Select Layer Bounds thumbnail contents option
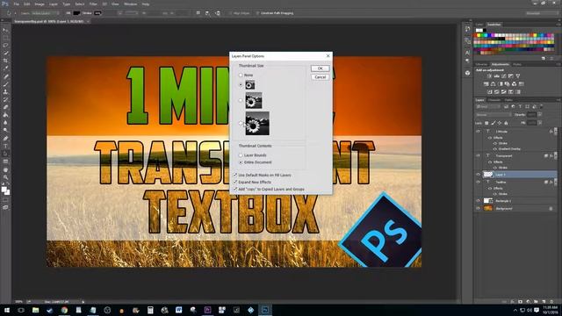 point(241,155)
